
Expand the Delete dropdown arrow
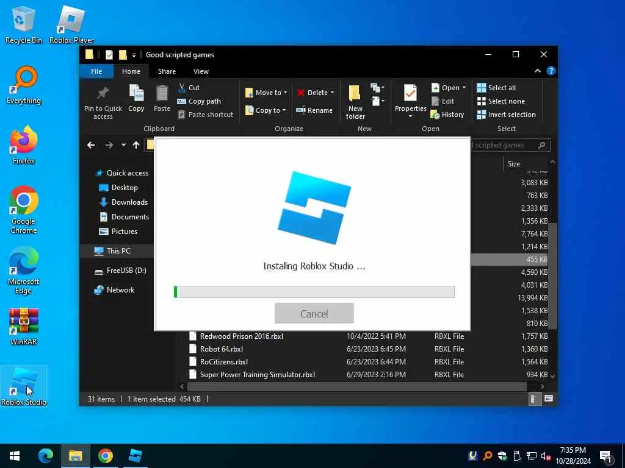(x=333, y=93)
